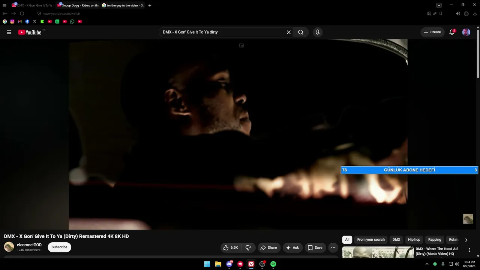Open the browser downloads panel
The width and height of the screenshot is (480, 270).
(x=475, y=13)
